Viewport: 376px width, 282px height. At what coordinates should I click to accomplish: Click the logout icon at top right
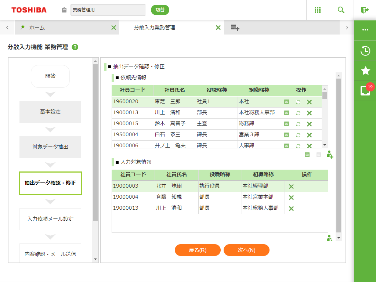(365, 10)
